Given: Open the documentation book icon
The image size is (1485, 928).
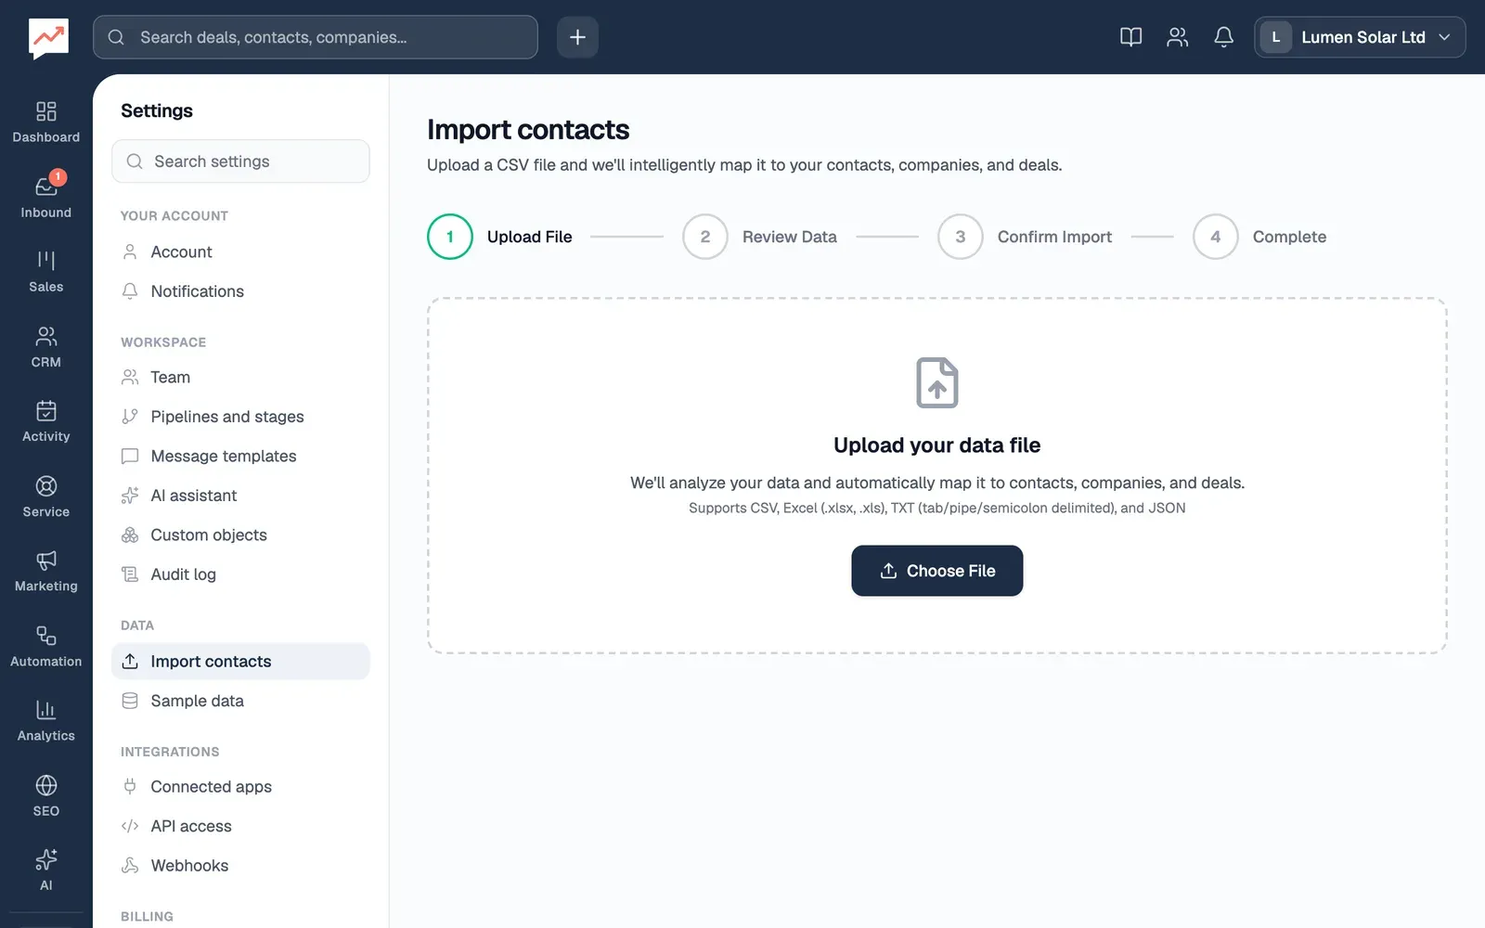Looking at the screenshot, I should (1130, 37).
